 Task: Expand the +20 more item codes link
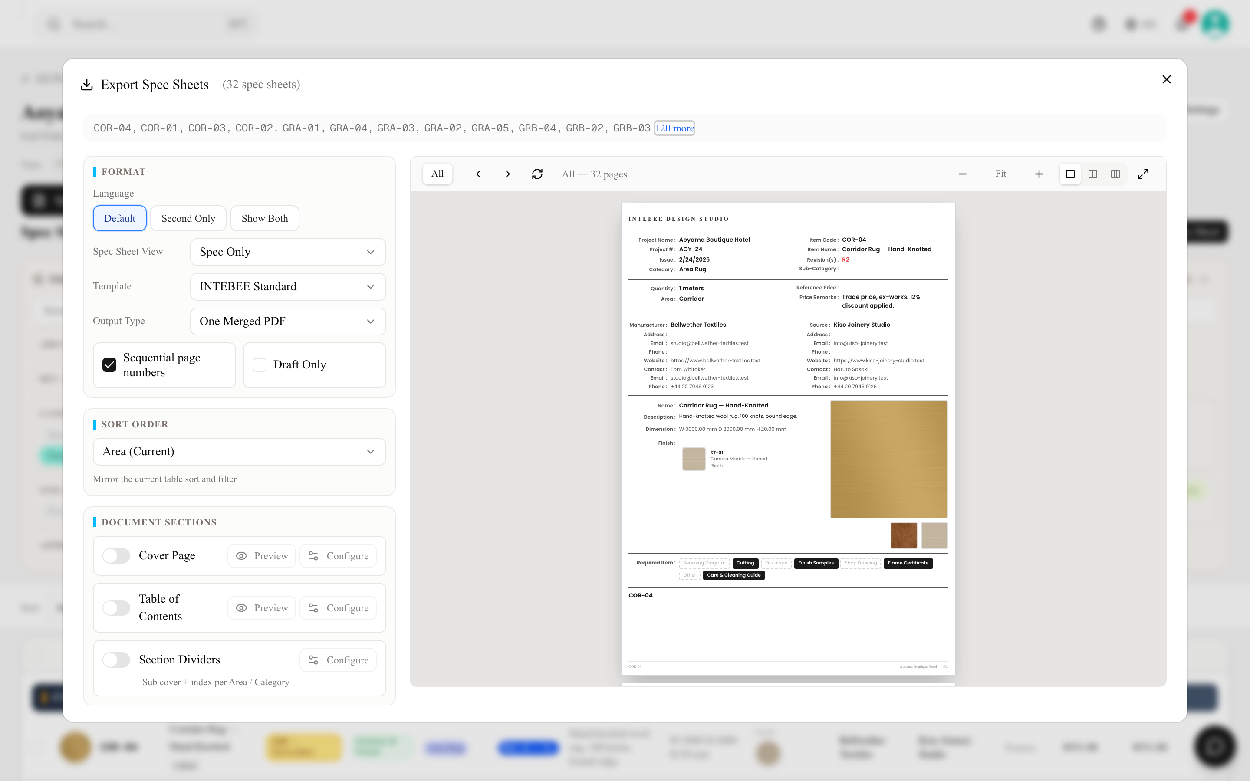(x=674, y=128)
